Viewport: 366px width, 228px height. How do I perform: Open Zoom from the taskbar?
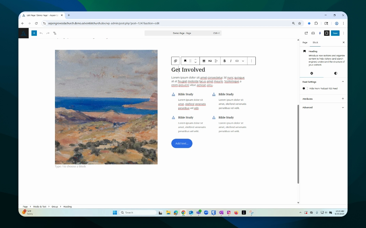point(206,213)
